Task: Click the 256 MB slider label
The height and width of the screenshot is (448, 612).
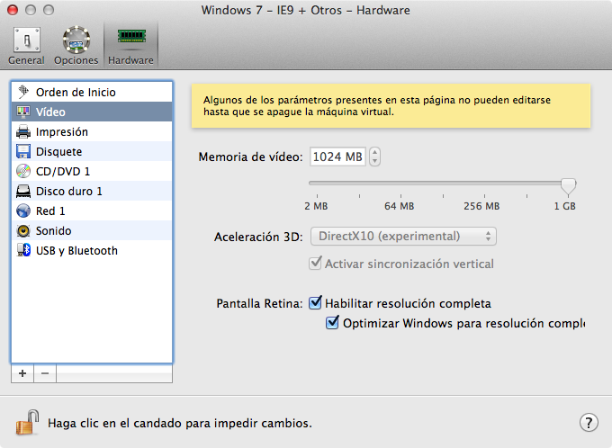Action: 481,206
